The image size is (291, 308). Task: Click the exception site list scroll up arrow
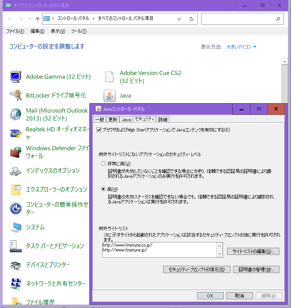[219, 246]
